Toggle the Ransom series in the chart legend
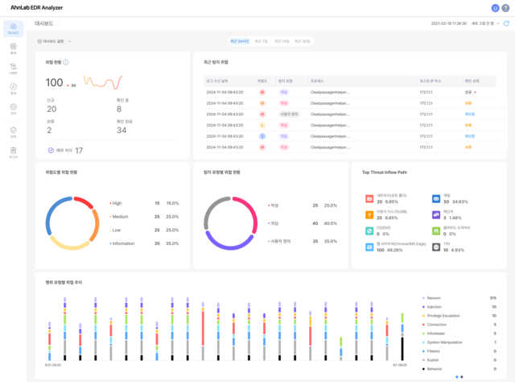The width and height of the screenshot is (515, 382). tap(431, 297)
